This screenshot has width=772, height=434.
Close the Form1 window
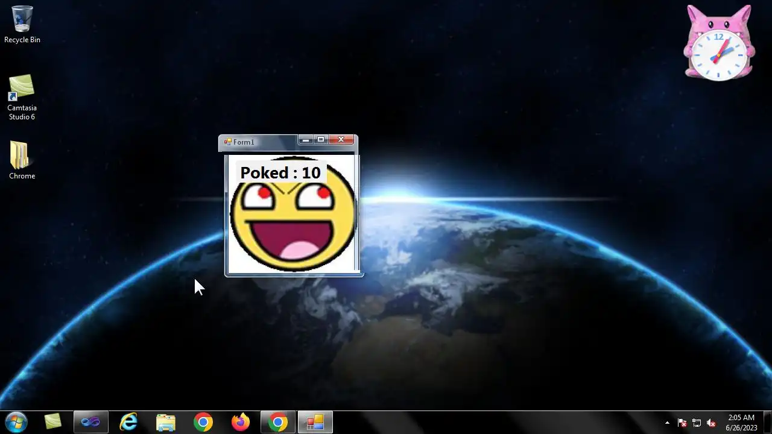(341, 140)
